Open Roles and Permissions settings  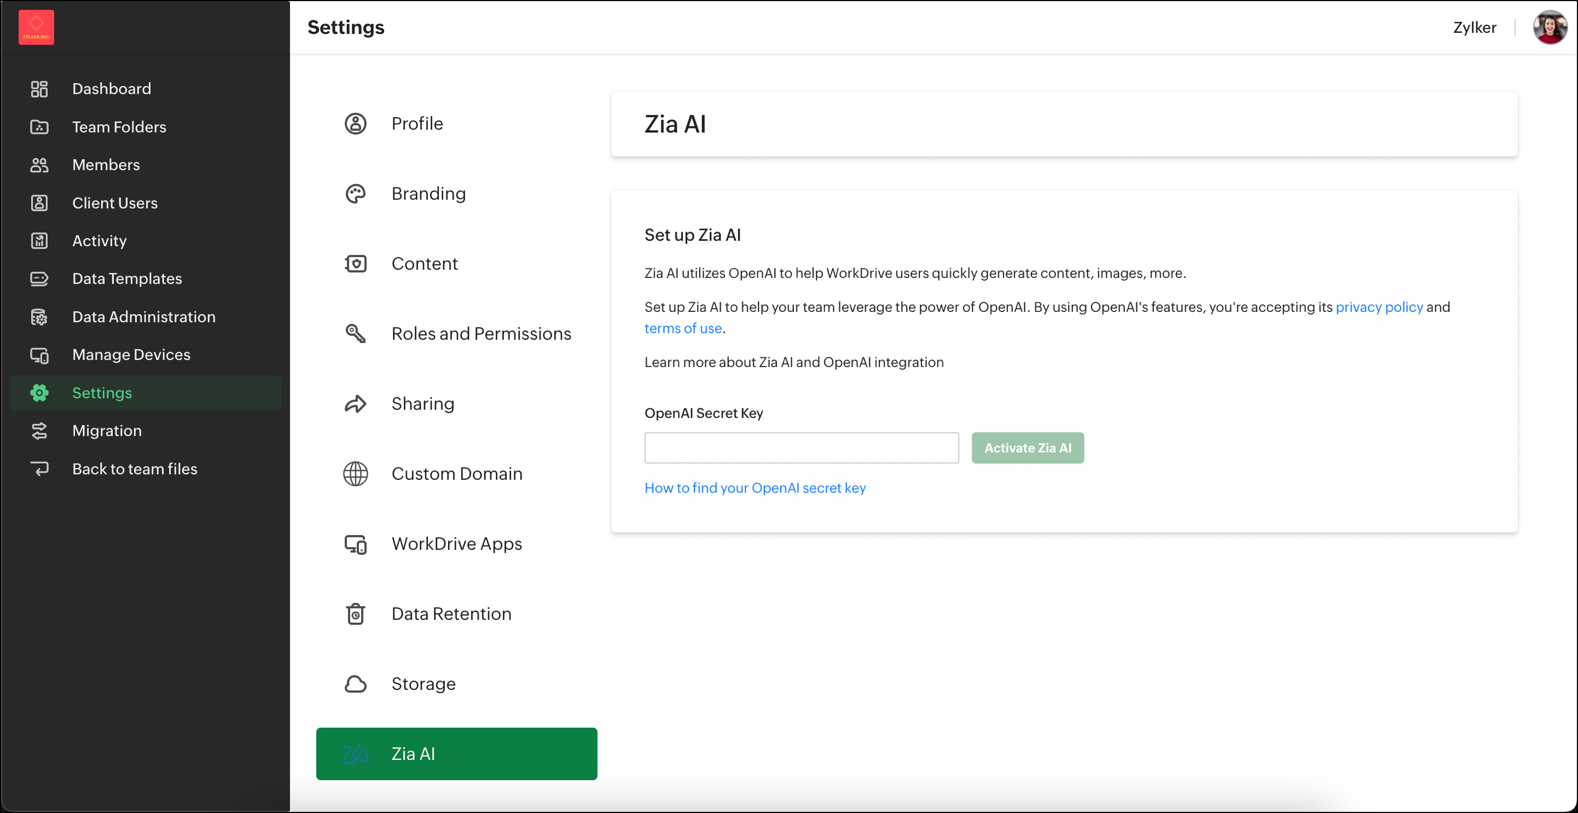pyautogui.click(x=456, y=333)
